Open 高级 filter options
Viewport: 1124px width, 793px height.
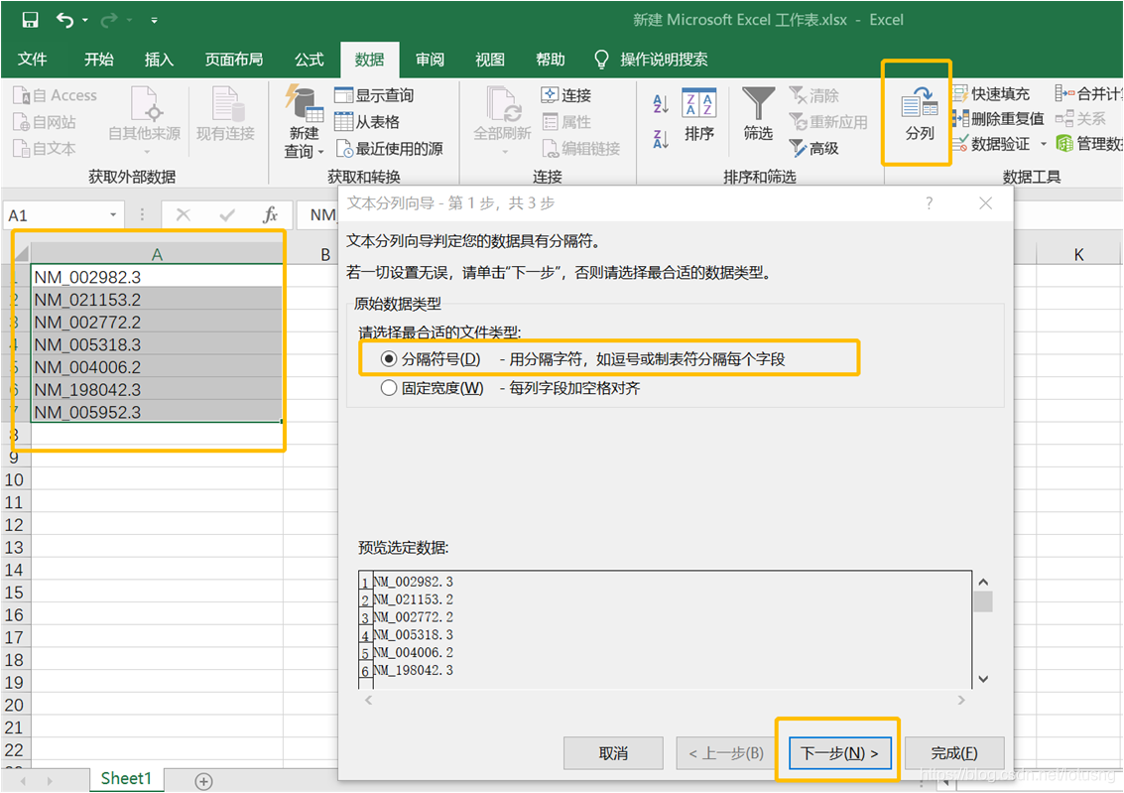pos(813,149)
